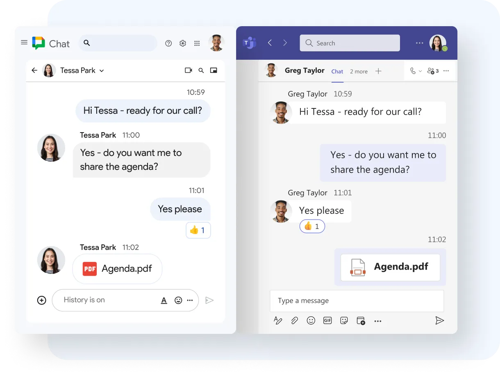Viewport: 500px width, 376px height.
Task: Click Tessa Park avatar beside 11:00 message
Action: click(x=51, y=148)
